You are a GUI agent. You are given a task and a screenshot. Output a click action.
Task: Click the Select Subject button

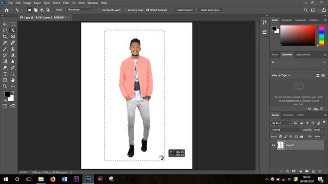184,10
